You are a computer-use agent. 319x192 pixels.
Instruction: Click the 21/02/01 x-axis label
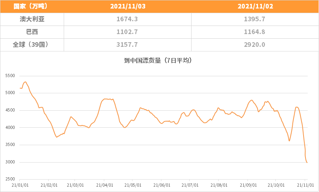tap(49, 185)
